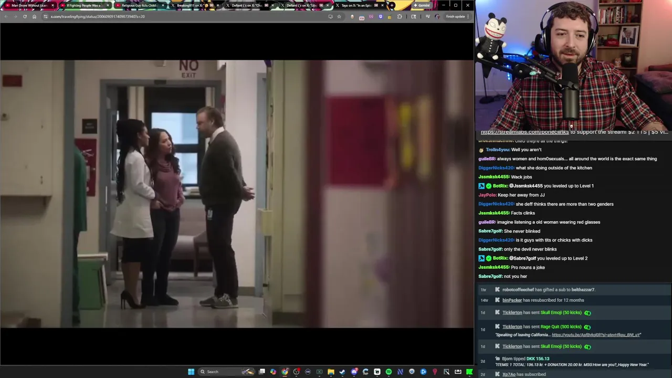Open the Gemini button in the browser
This screenshot has height=378, width=672.
coord(422,5)
